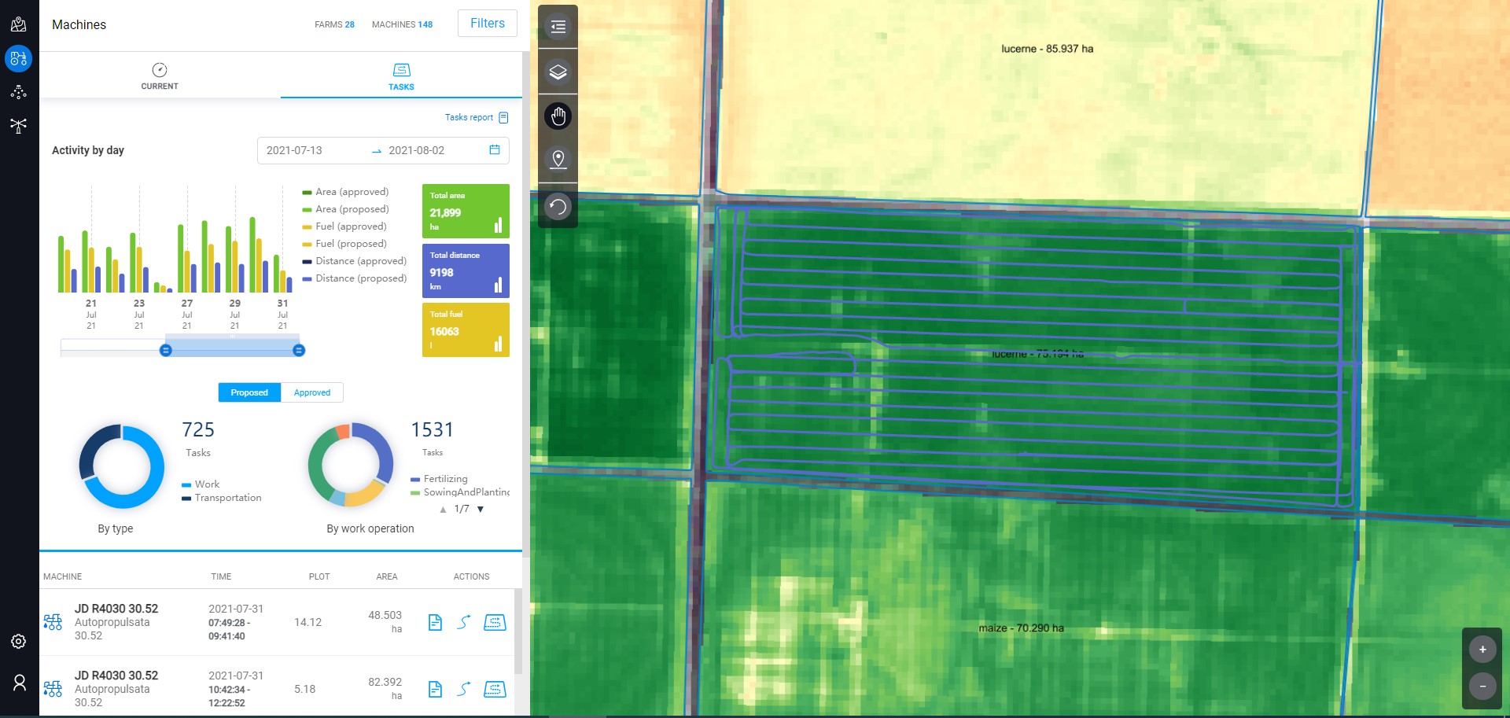Viewport: 1510px width, 718px height.
Task: Open the calendar icon in date range
Action: (495, 149)
